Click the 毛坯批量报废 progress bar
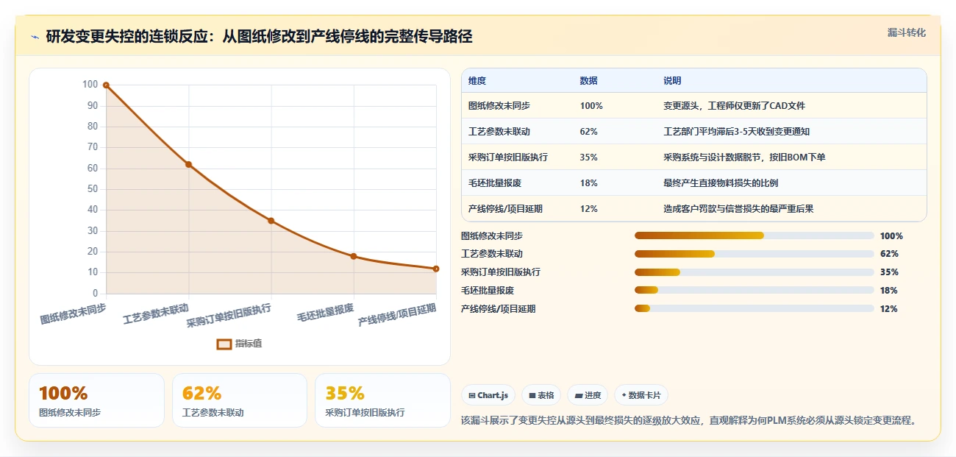This screenshot has height=457, width=956. 754,291
